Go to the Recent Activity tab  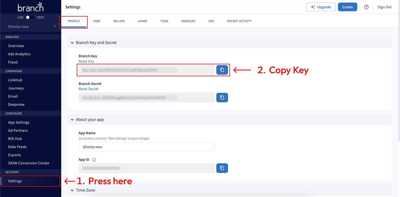tap(239, 21)
